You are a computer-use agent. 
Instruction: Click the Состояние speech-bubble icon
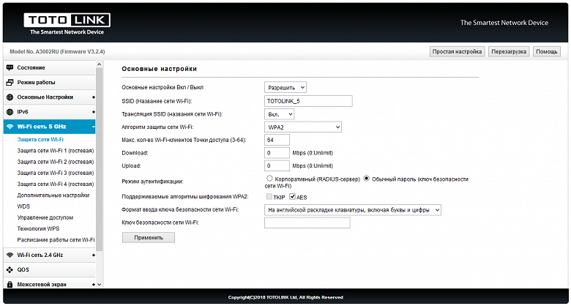point(10,68)
